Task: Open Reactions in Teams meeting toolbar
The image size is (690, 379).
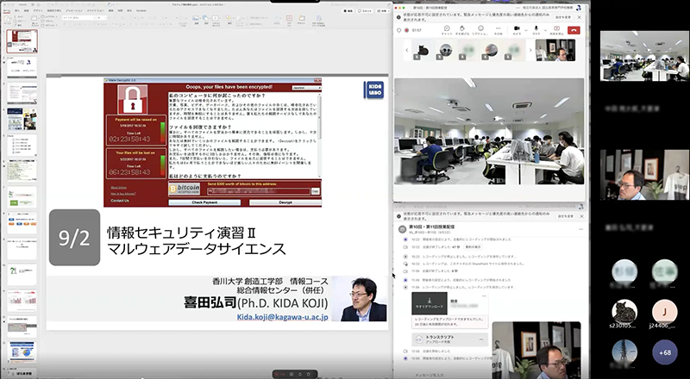Action: click(x=479, y=30)
